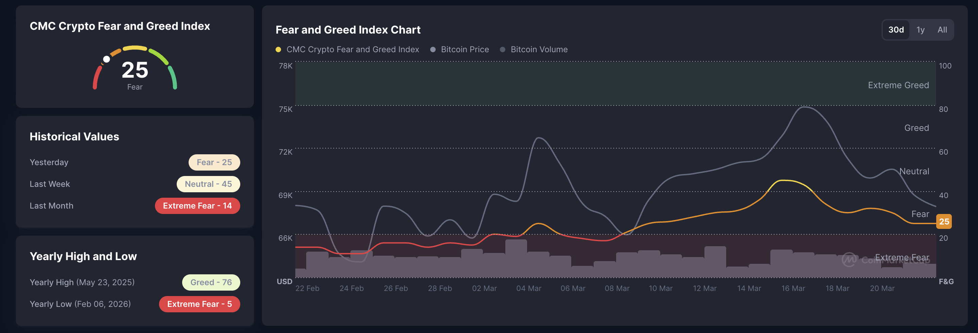Viewport: 978px width, 333px height.
Task: Toggle the CMC Crypto Fear and Greed Index legend
Action: (352, 50)
